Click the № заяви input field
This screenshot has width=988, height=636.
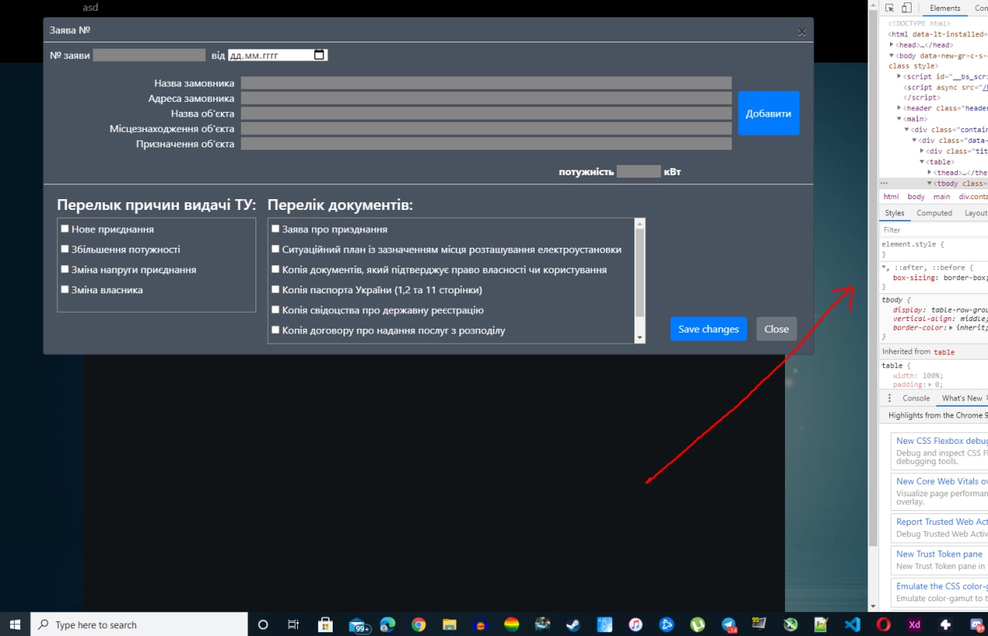[149, 55]
